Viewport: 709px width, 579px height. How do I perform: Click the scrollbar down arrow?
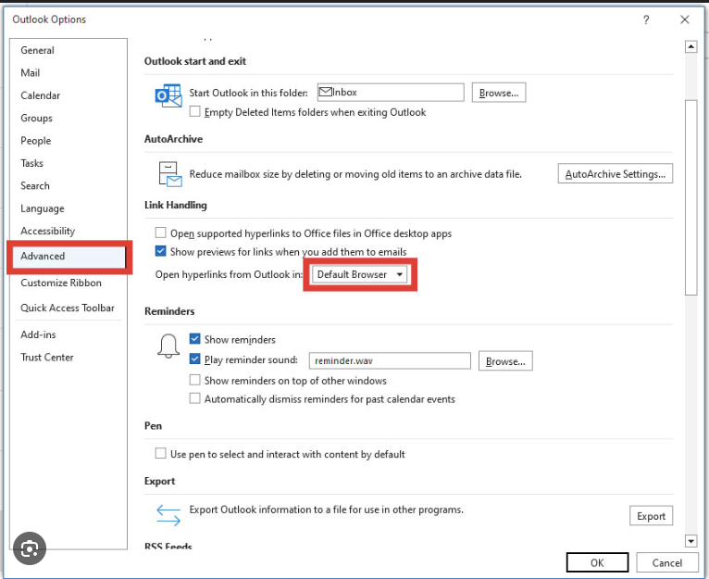[690, 540]
